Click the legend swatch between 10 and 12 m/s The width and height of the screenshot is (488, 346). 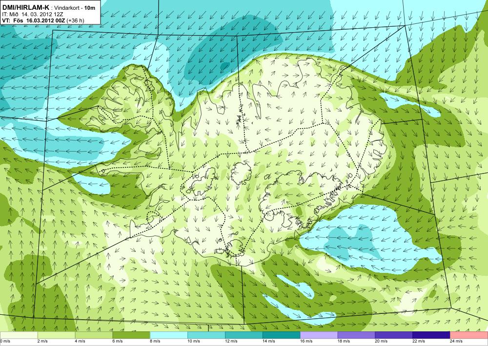pos(206,335)
